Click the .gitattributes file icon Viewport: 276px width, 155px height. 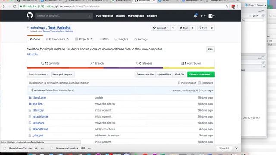[30, 117]
